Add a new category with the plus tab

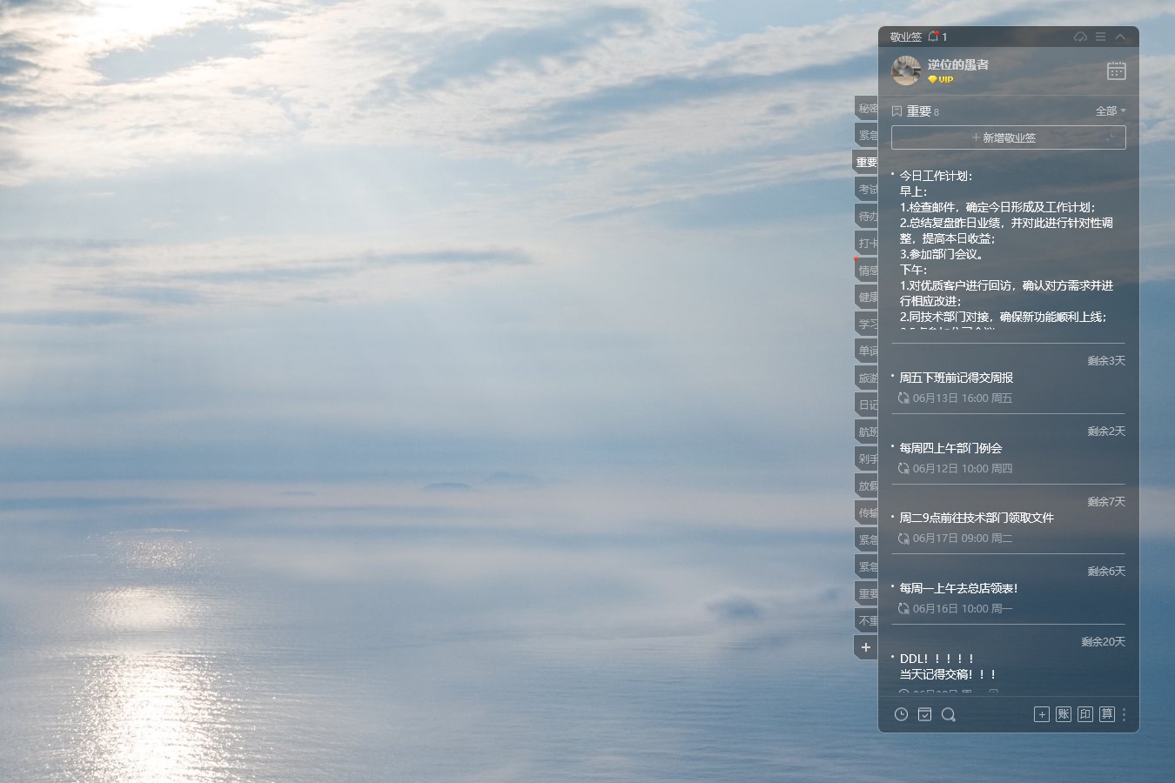pyautogui.click(x=866, y=647)
